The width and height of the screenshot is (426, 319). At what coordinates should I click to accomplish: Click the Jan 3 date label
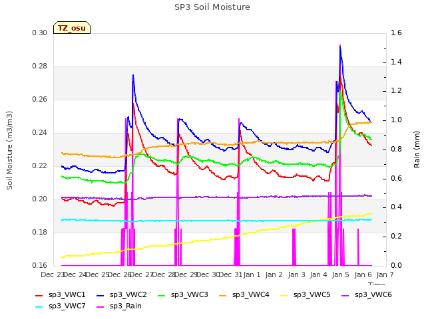coord(296,274)
